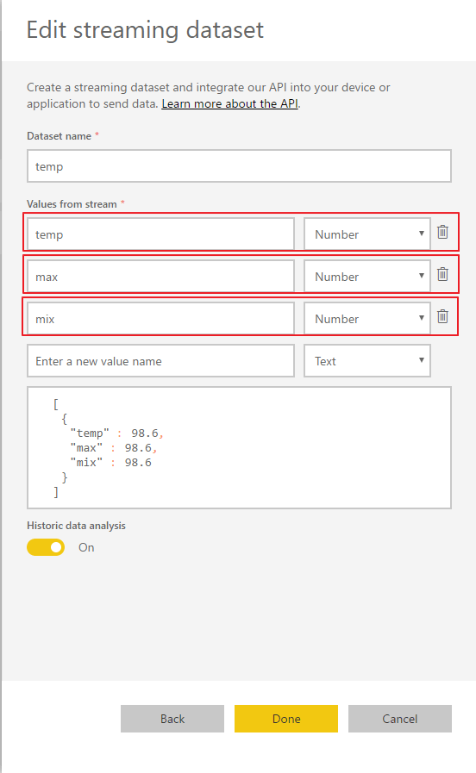
Task: Cancel editing the streaming dataset
Action: point(400,719)
